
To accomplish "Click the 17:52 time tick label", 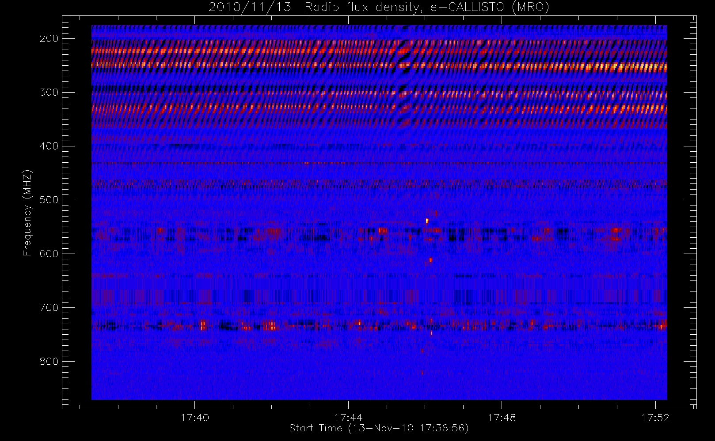I will pos(655,418).
